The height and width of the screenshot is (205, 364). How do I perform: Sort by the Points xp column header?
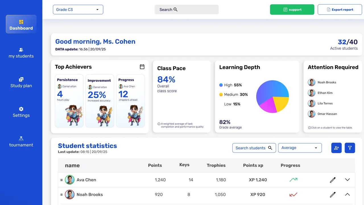[x=253, y=165]
